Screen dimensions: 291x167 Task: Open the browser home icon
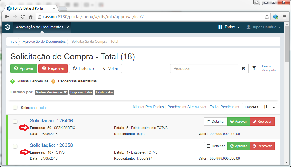click(x=31, y=17)
